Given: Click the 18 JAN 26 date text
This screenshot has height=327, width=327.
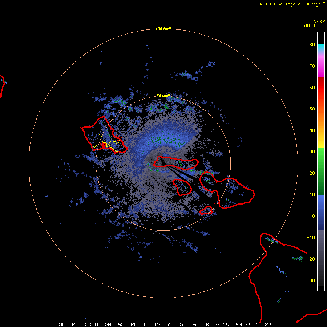Looking at the screenshot, I should [x=238, y=324].
